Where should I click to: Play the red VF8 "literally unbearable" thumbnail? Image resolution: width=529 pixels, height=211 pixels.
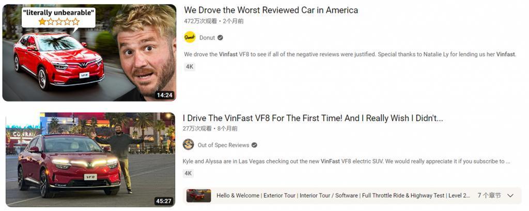[89, 52]
